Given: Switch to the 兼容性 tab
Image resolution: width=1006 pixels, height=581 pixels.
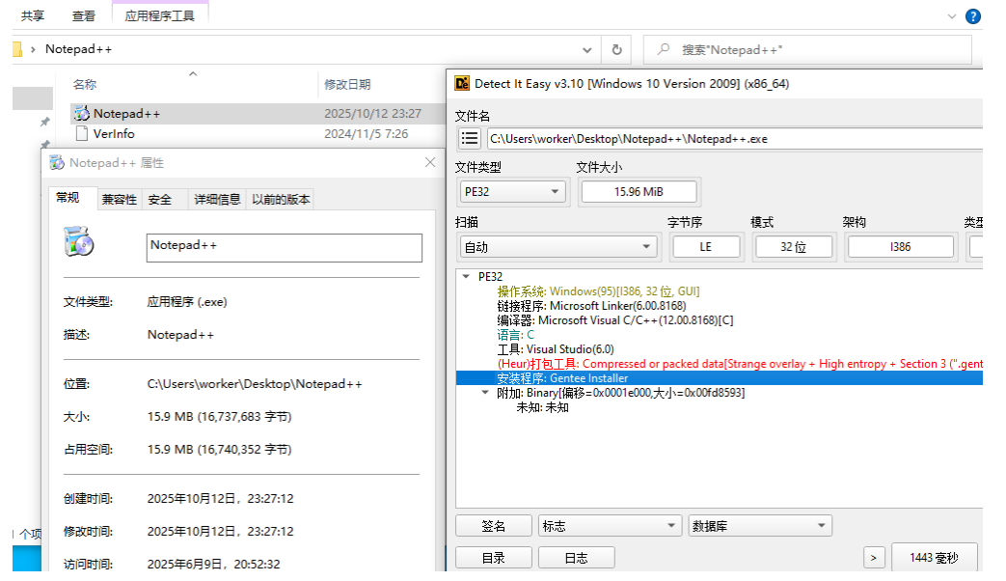Looking at the screenshot, I should 119,199.
